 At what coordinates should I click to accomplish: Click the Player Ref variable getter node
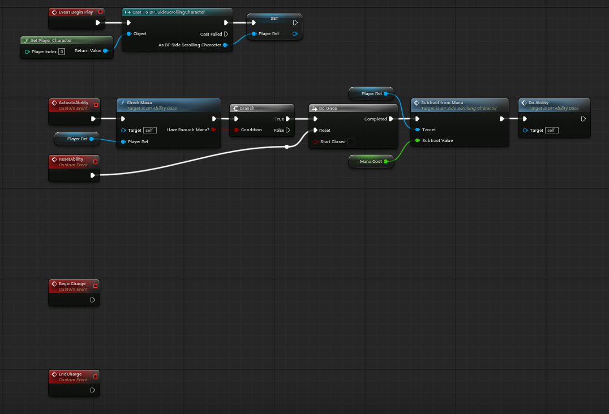tap(76, 139)
